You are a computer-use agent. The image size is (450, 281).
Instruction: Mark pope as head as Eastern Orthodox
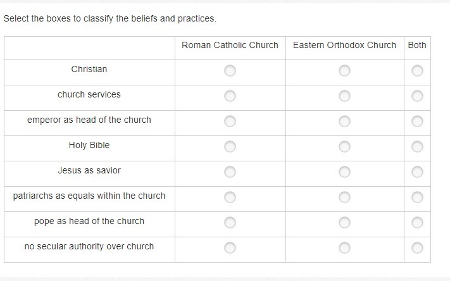coord(344,222)
